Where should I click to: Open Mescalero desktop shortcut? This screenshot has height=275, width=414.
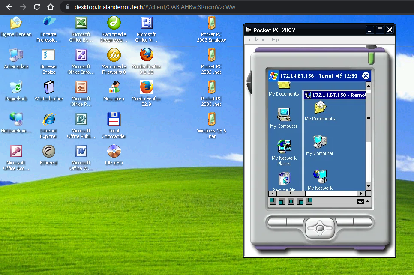(x=114, y=91)
